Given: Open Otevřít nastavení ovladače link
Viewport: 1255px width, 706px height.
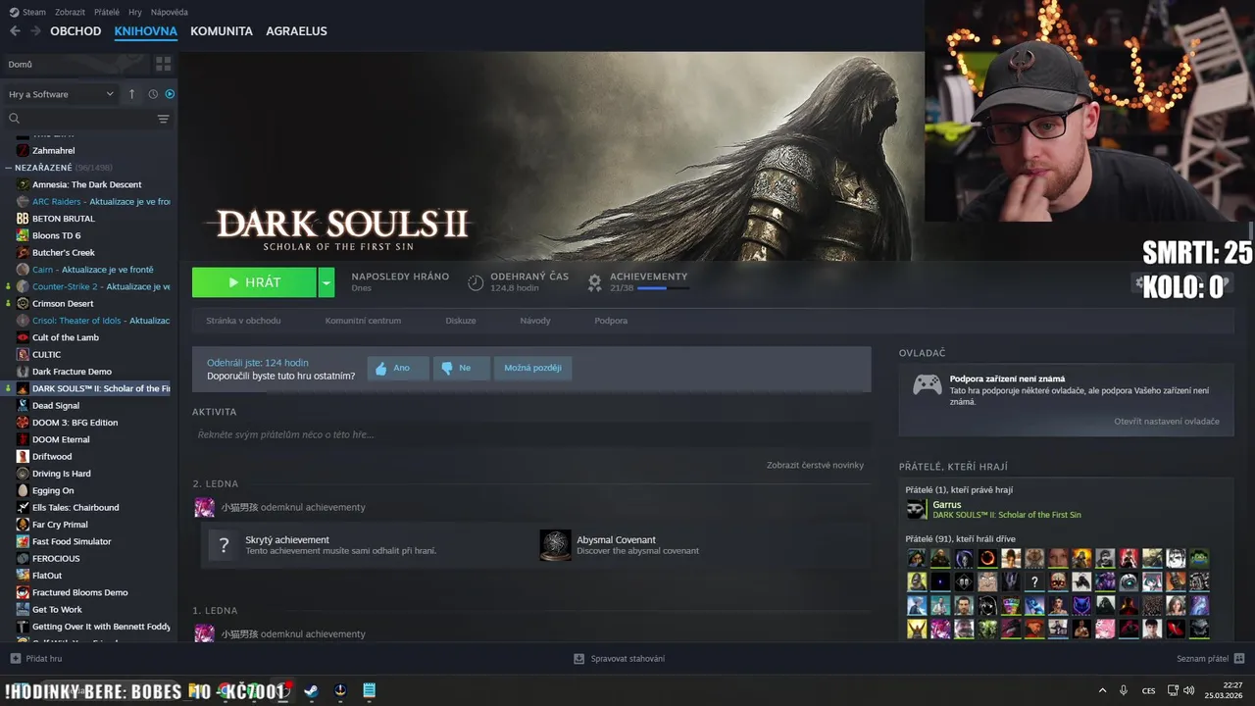Looking at the screenshot, I should tap(1167, 421).
